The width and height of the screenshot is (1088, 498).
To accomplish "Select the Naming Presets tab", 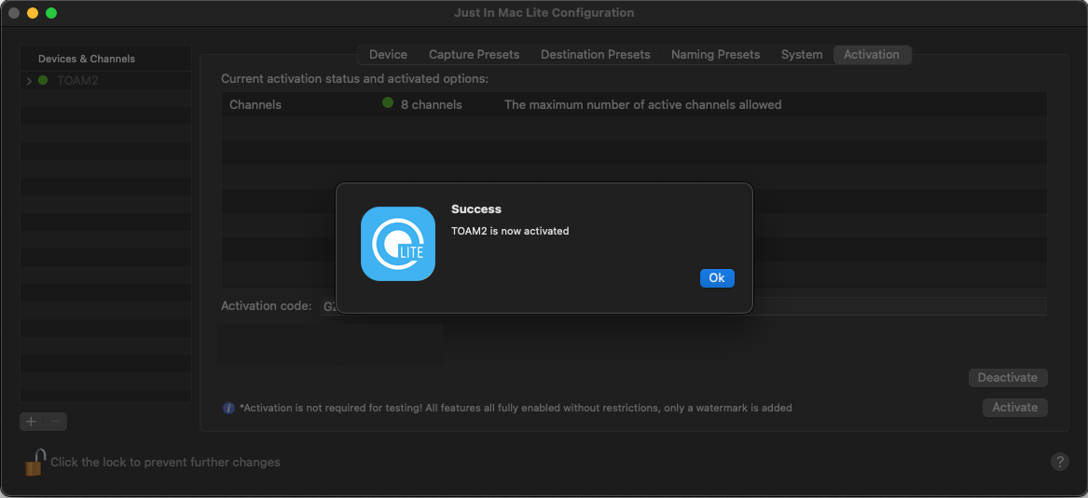I will pos(715,55).
